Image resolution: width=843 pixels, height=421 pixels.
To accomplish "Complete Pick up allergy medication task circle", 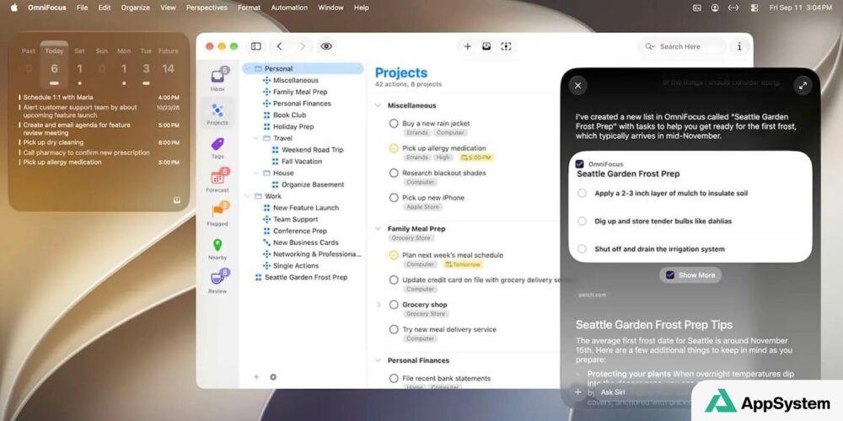I will point(394,148).
